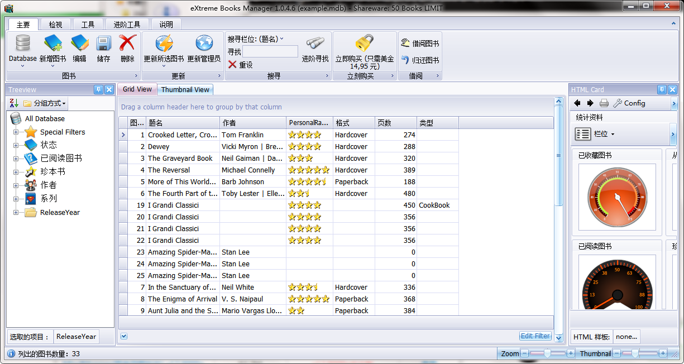Image resolution: width=684 pixels, height=364 pixels.
Task: Toggle the pin on Treeview panel
Action: [x=98, y=90]
